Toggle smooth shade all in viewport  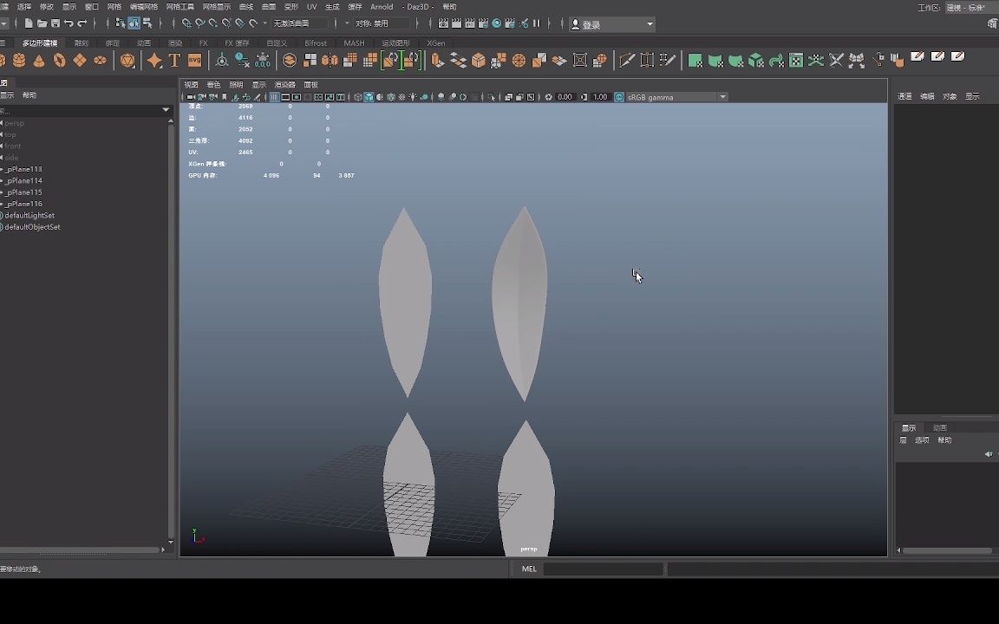pyautogui.click(x=369, y=97)
